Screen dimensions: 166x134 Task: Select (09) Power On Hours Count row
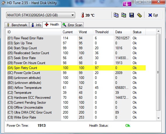(x=76, y=63)
